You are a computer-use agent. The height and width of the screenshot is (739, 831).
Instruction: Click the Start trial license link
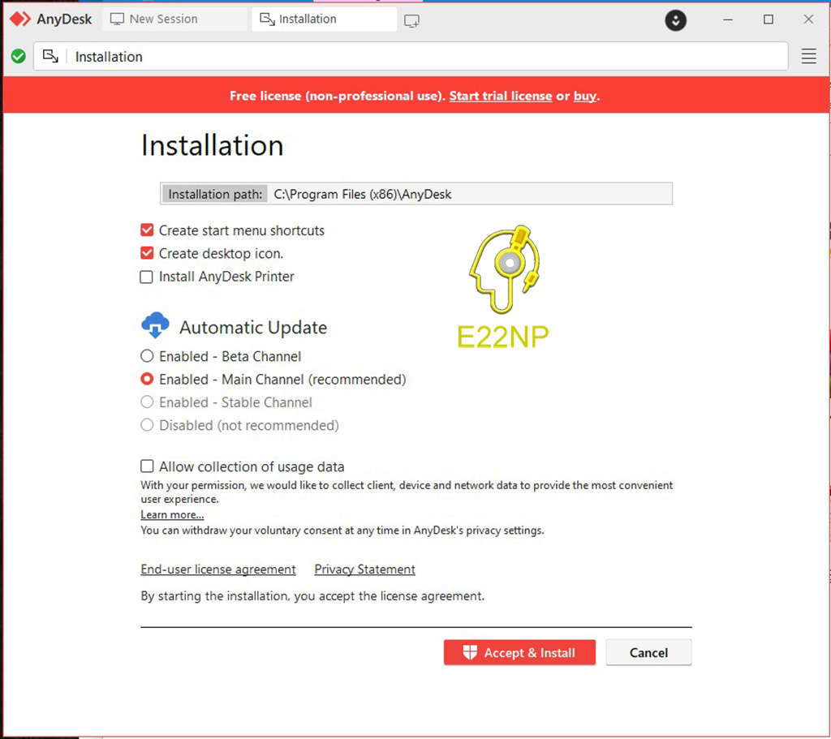tap(500, 96)
